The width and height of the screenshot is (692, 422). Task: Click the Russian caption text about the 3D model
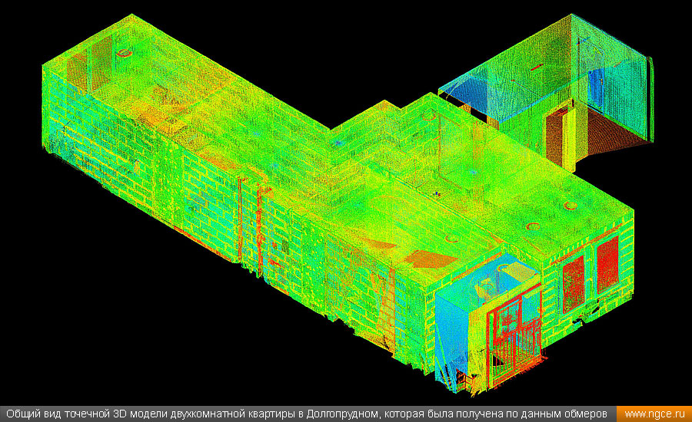coord(307,414)
